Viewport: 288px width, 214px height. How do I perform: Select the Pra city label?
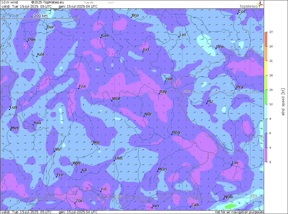pyautogui.click(x=240, y=87)
